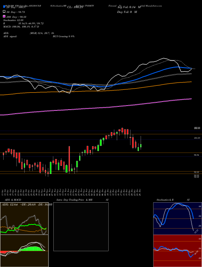Click the blue-background Stochastics chart panel

(x=177, y=218)
